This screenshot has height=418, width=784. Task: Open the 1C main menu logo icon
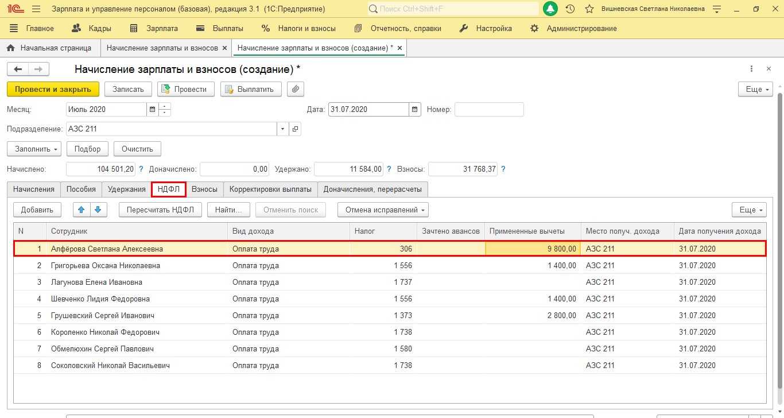pyautogui.click(x=14, y=9)
